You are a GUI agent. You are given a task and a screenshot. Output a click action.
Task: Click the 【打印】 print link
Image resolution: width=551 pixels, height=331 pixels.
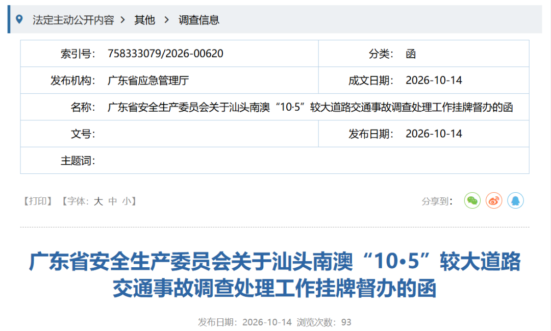[x=38, y=201]
